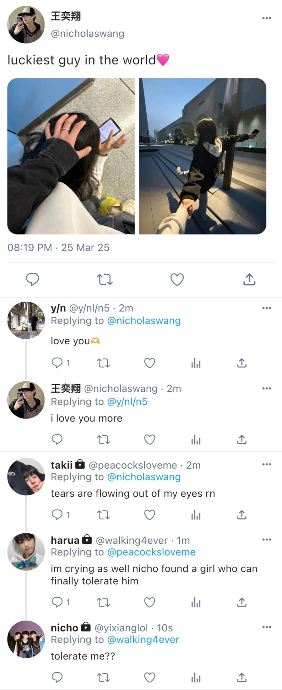Like the main "luckiest guy in the world" tweet

tap(177, 279)
